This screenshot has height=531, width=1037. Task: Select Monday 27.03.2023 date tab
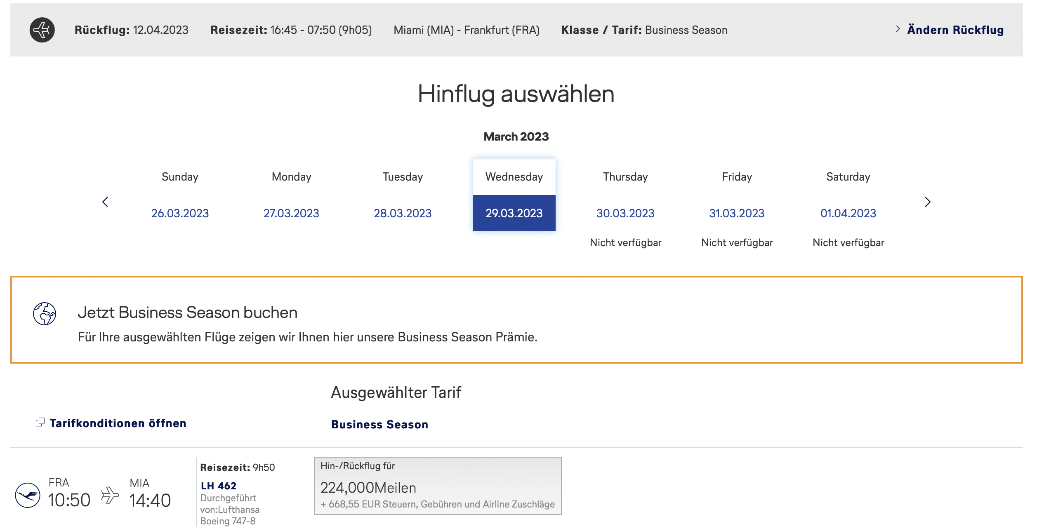(x=291, y=213)
